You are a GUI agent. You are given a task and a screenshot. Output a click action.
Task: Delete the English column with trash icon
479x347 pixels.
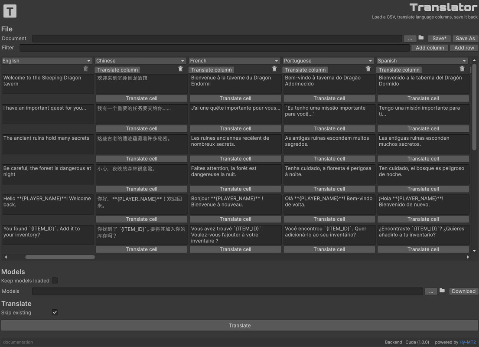click(x=86, y=69)
